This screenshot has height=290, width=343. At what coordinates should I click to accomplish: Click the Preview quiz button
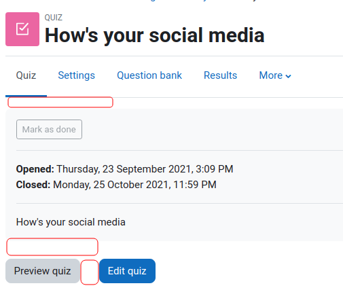(43, 271)
